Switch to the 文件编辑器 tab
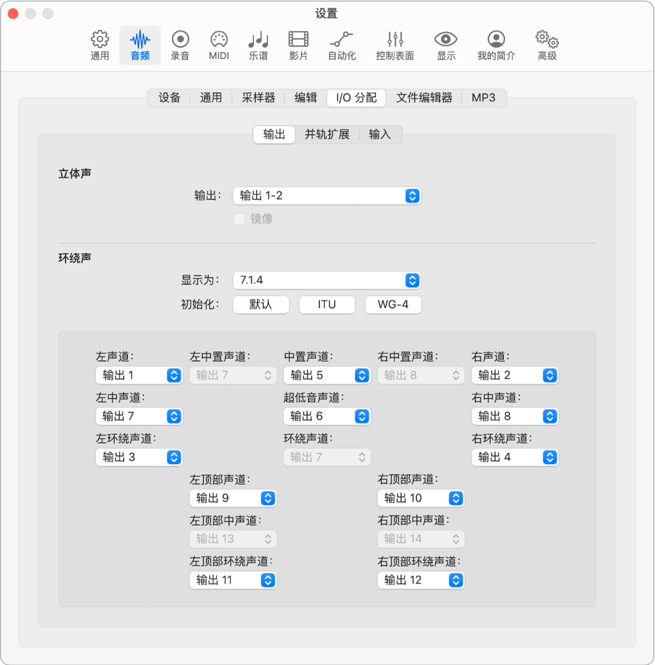The width and height of the screenshot is (655, 665). (x=424, y=98)
